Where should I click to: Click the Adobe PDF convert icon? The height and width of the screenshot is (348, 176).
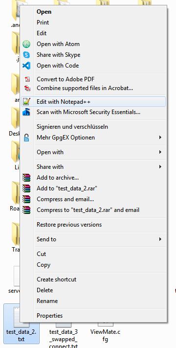pos(27,79)
